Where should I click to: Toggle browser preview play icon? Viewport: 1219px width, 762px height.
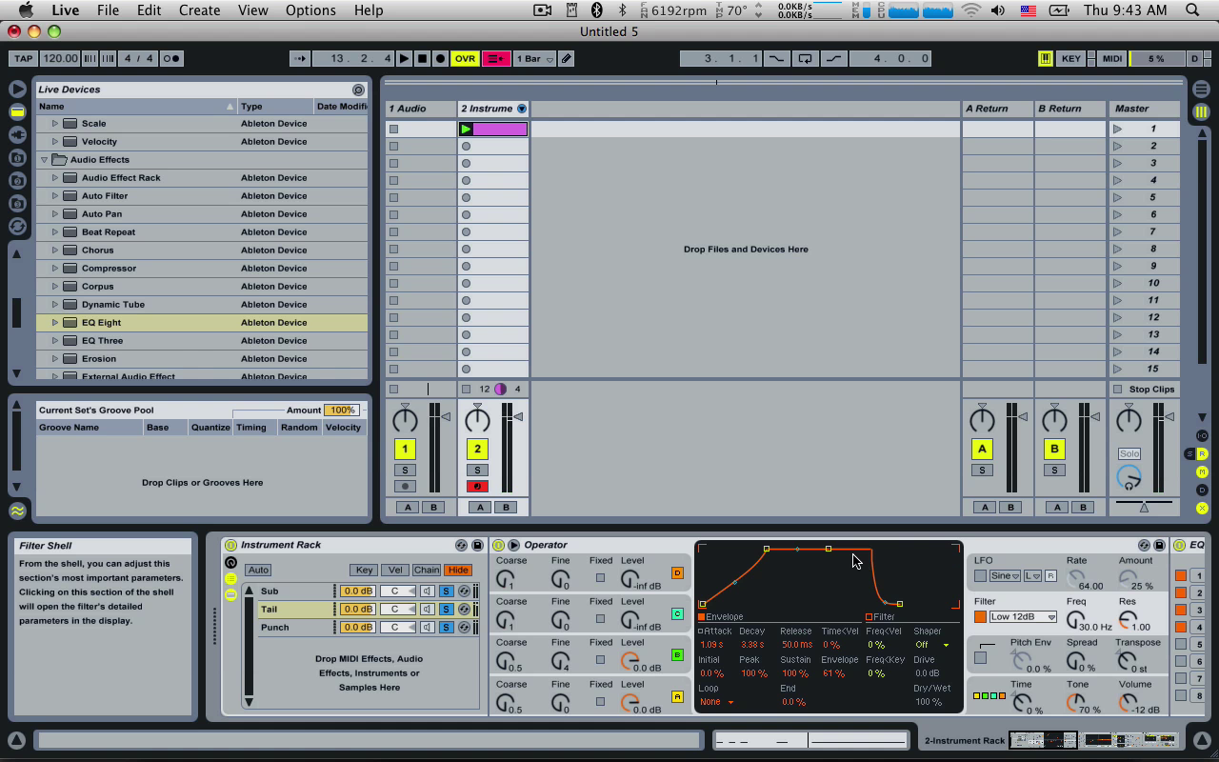[x=17, y=89]
